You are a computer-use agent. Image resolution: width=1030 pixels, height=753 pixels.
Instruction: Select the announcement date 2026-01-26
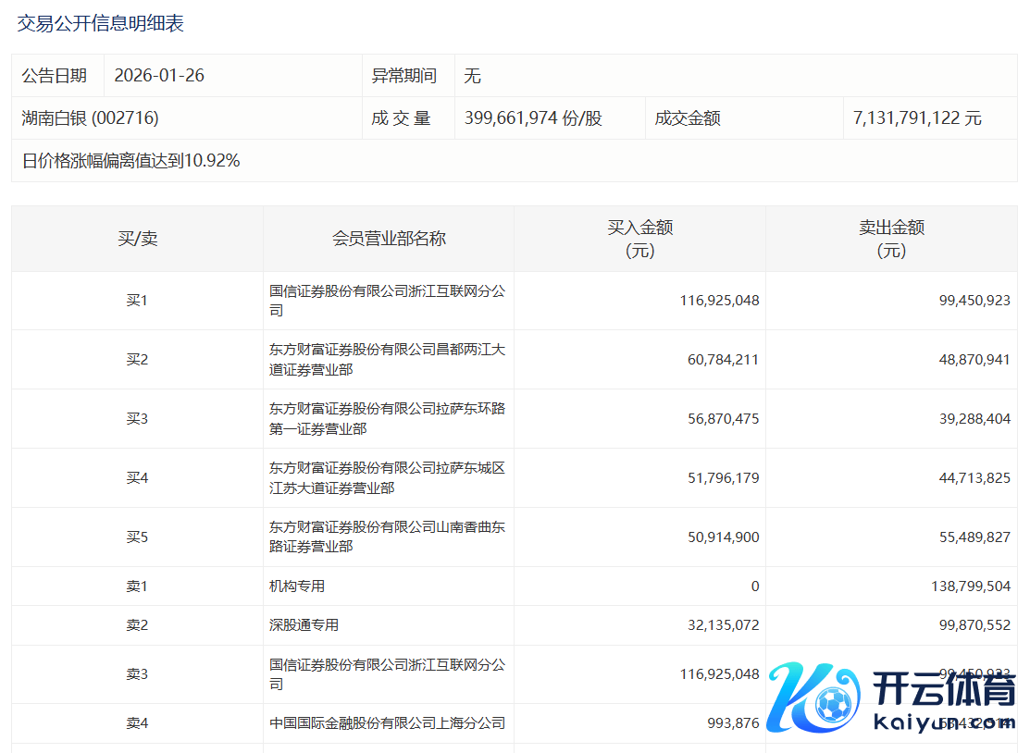point(159,76)
